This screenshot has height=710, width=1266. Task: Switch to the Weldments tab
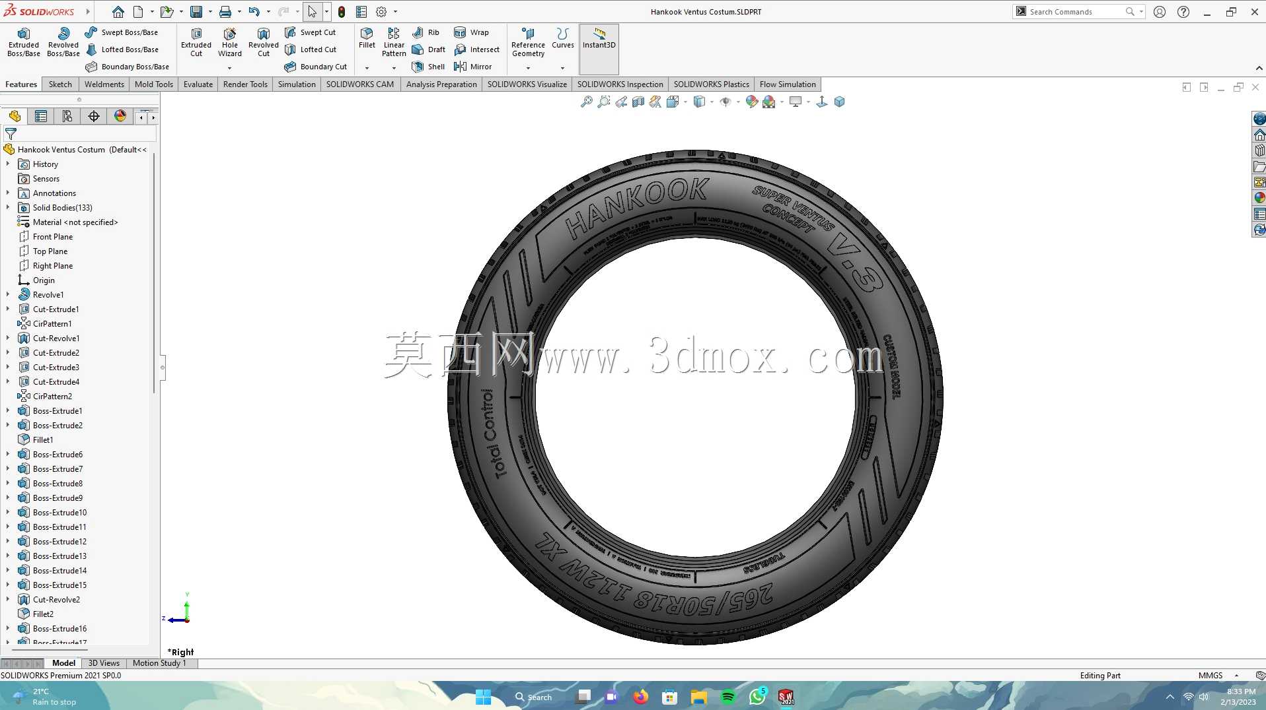(x=104, y=84)
